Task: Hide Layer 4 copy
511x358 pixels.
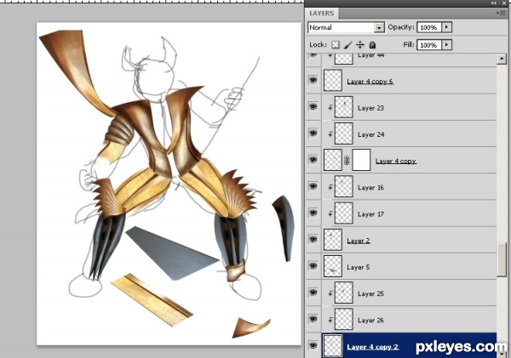Action: coord(313,160)
